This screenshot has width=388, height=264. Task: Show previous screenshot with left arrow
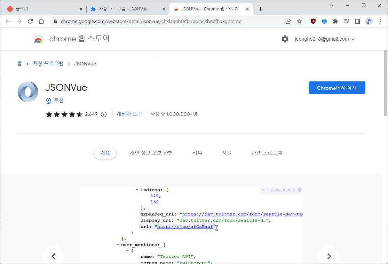point(54,256)
